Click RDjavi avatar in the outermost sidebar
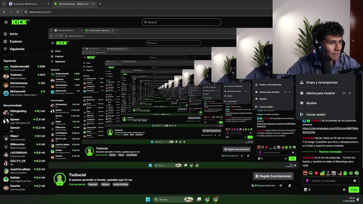363x204 pixels. click(x=6, y=138)
